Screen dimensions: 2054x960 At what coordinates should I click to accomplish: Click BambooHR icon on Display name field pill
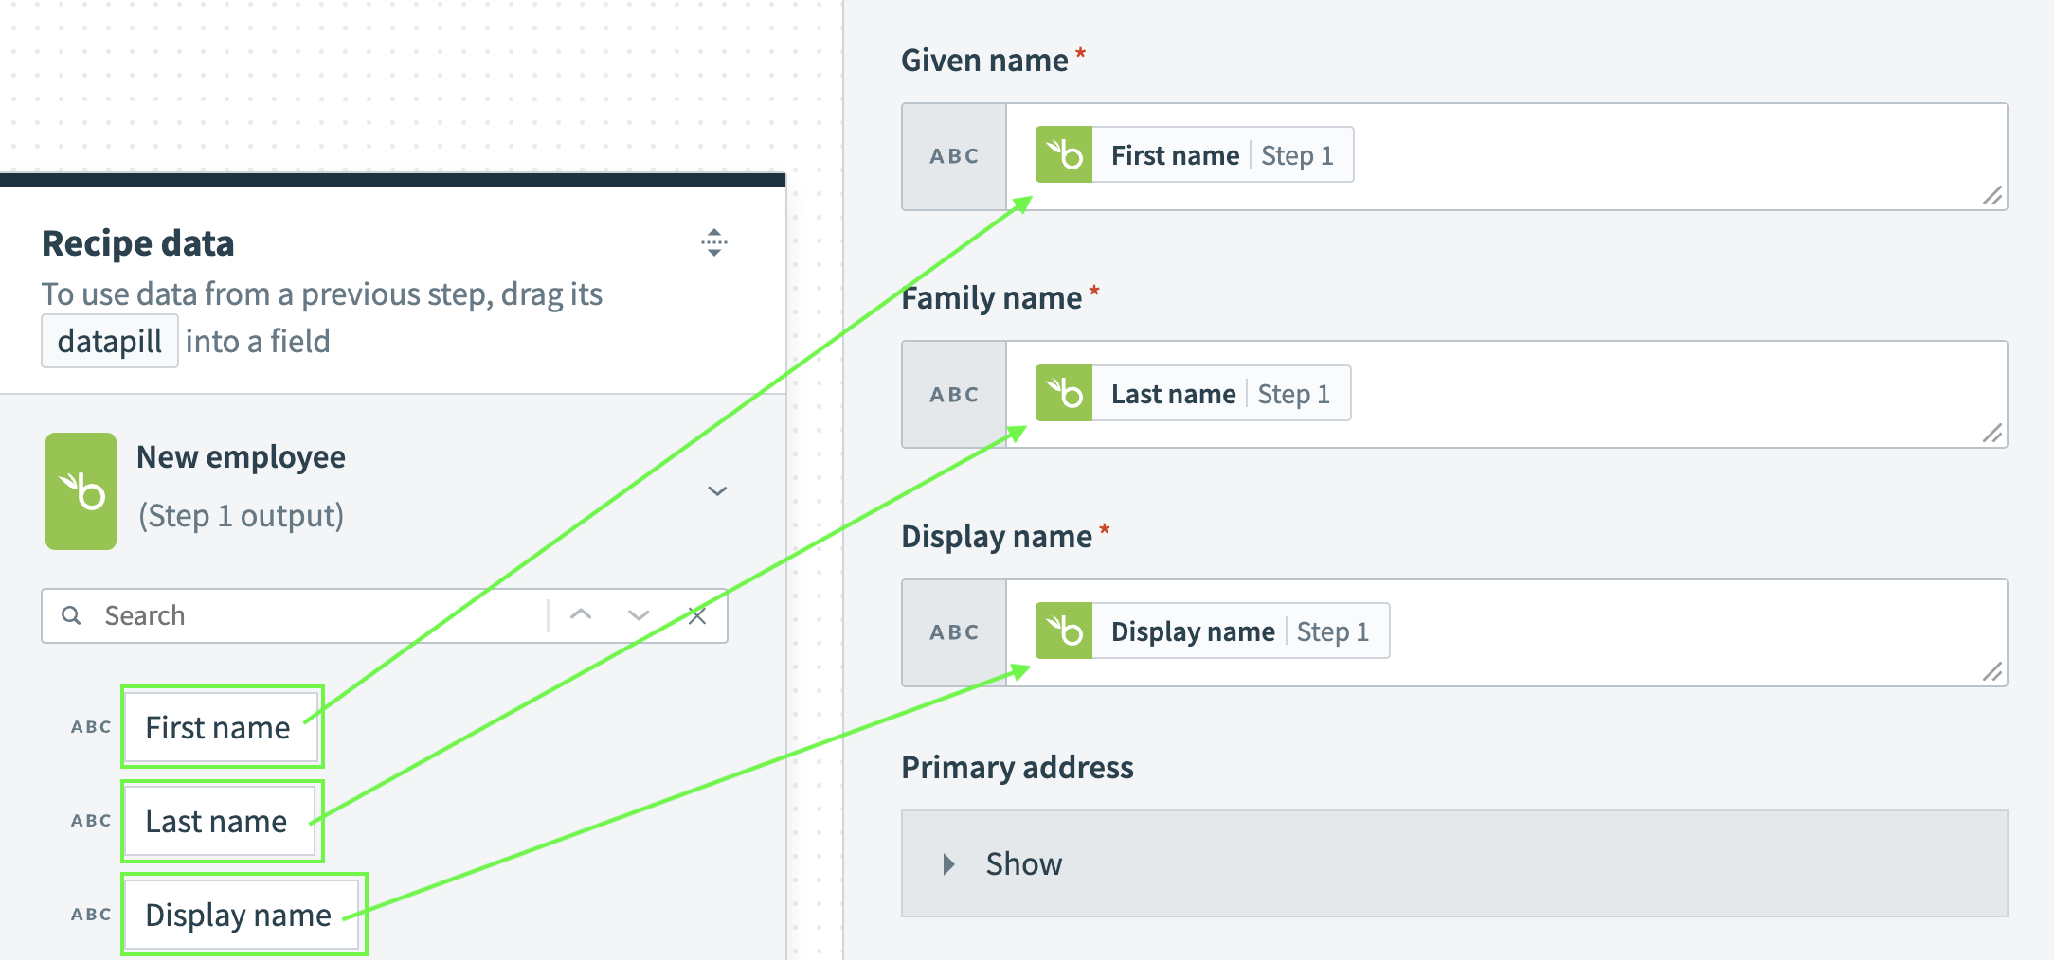click(1064, 631)
